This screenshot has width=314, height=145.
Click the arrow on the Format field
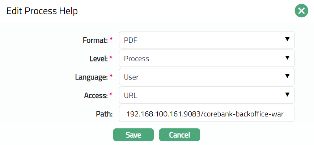287,39
